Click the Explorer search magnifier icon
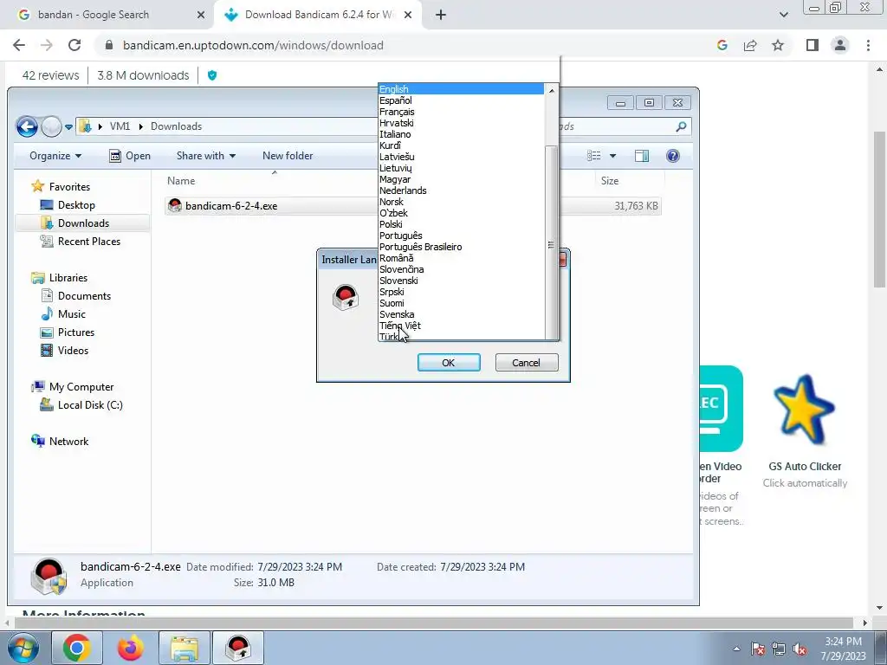Viewport: 887px width, 665px height. (681, 126)
